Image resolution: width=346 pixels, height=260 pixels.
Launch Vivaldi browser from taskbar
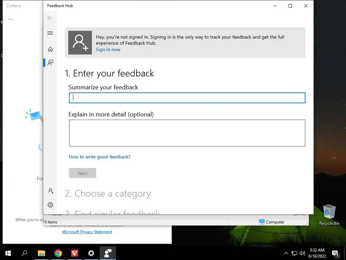tap(75, 253)
